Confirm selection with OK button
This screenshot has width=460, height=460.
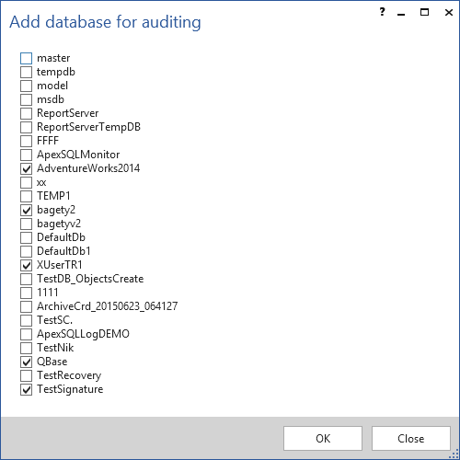(323, 438)
